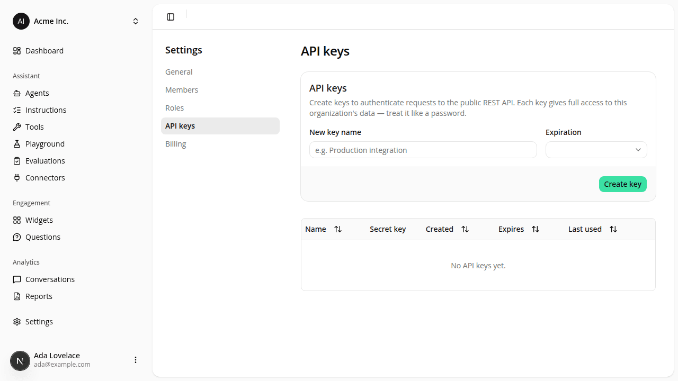Click the Reports document icon
678x381 pixels.
pos(17,296)
